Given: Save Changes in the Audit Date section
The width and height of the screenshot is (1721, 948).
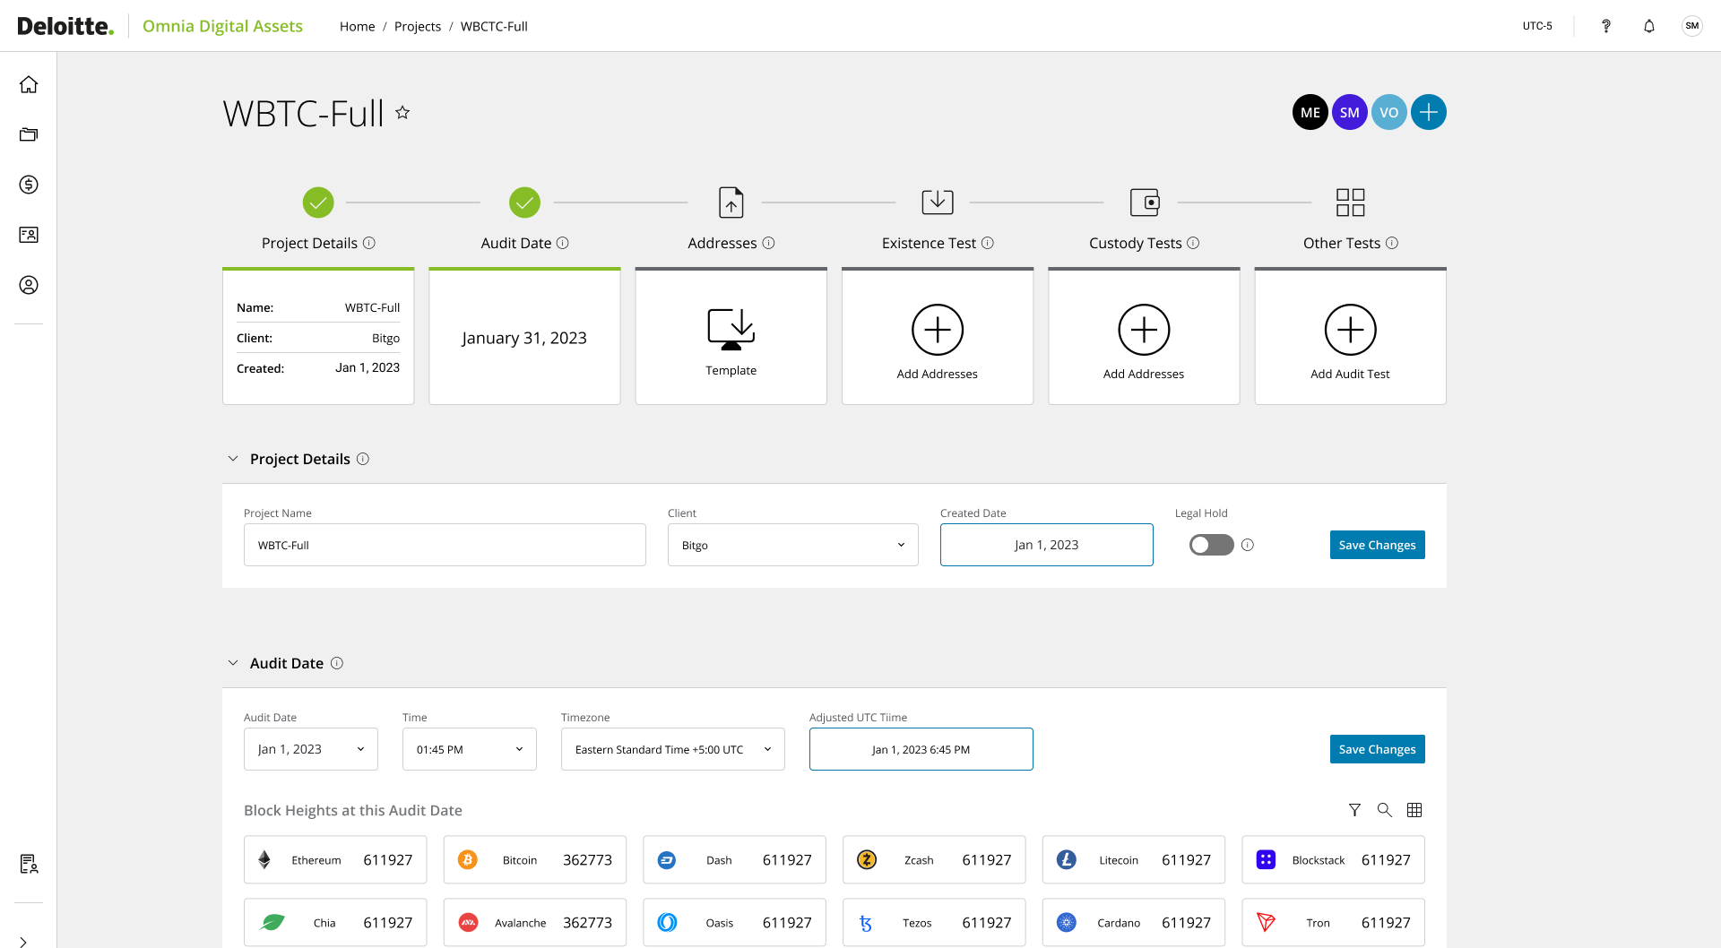Looking at the screenshot, I should coord(1377,749).
